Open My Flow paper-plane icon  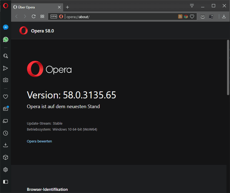pos(6,68)
